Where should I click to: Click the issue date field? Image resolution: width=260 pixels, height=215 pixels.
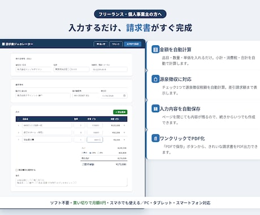coord(114,96)
